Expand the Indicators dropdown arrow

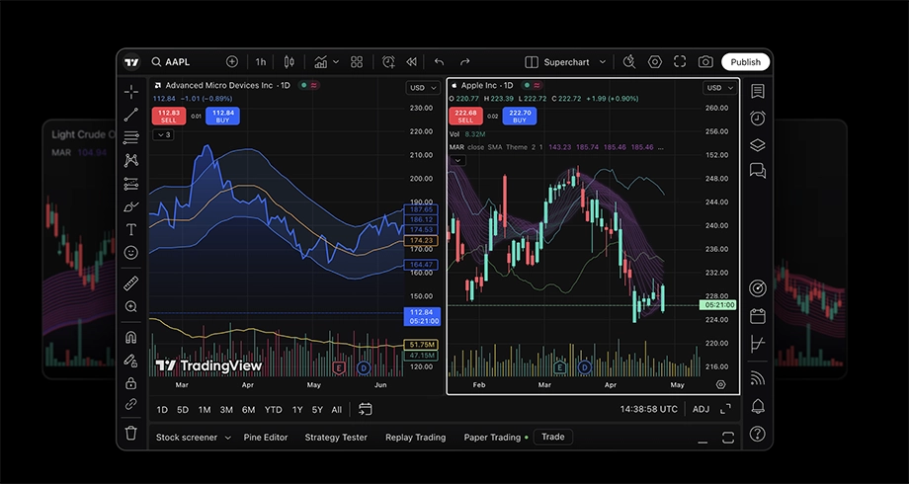(336, 62)
